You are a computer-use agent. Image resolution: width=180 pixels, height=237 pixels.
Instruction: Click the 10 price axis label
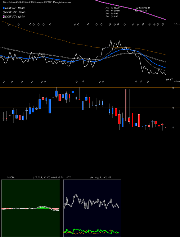tap(172, 127)
